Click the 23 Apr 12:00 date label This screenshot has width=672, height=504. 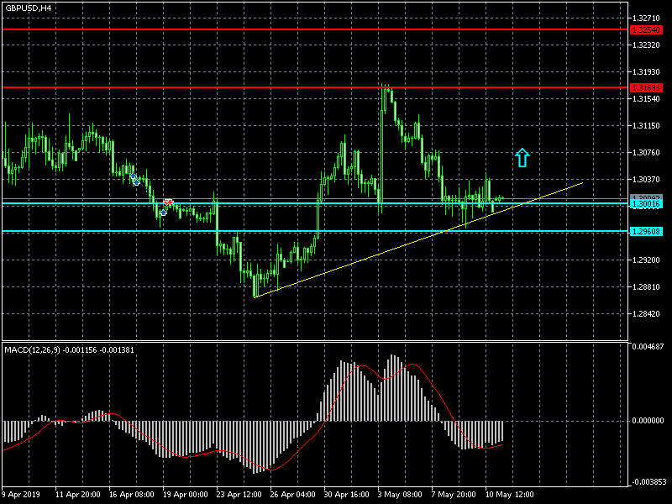240,494
